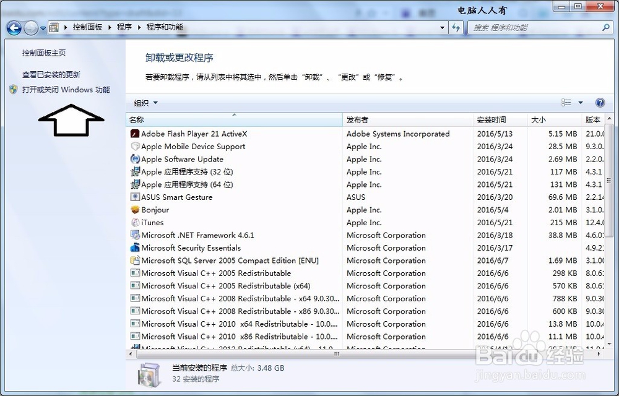Click the Visual C++ 2008 x86 Redistributable icon
The width and height of the screenshot is (619, 396).
point(135,311)
